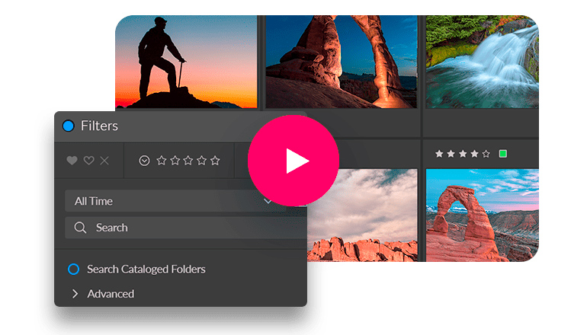Click the outlined heart filter icon
This screenshot has width=587, height=335.
tap(88, 161)
